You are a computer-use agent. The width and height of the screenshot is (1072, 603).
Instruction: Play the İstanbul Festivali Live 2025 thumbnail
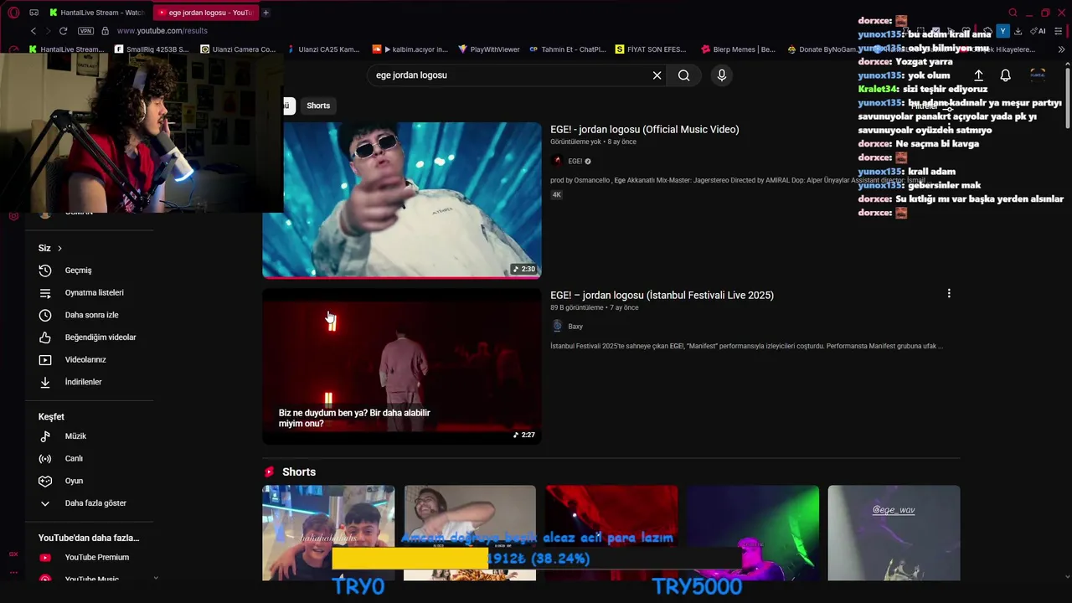pos(402,366)
